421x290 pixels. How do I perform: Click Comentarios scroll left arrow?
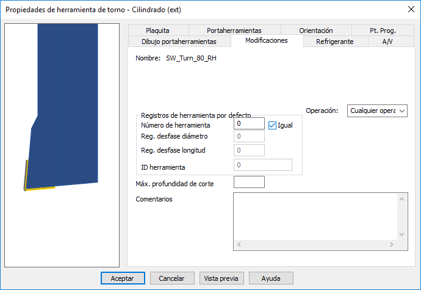coord(239,245)
